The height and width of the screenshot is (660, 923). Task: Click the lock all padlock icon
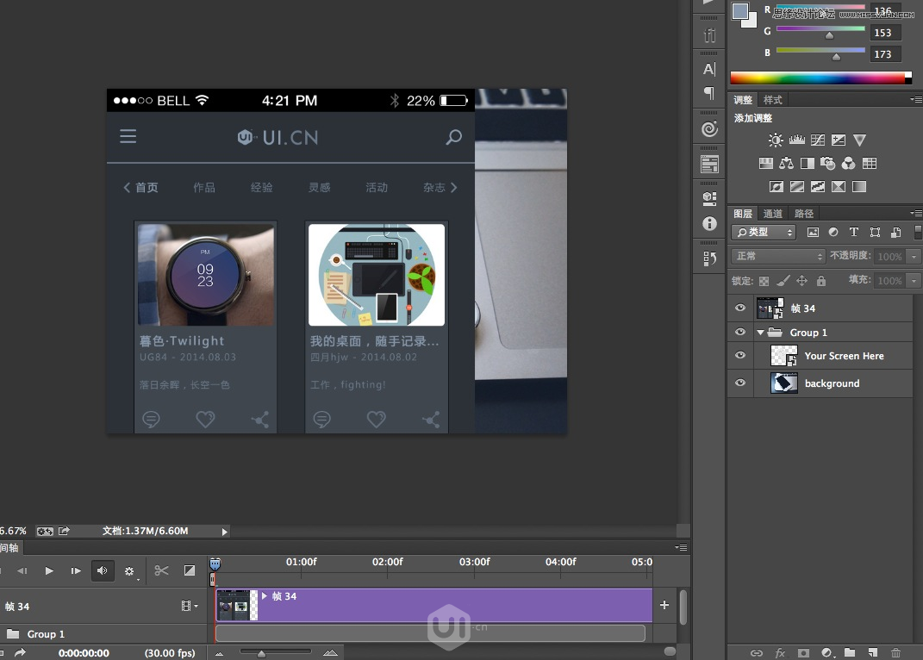[x=820, y=281]
